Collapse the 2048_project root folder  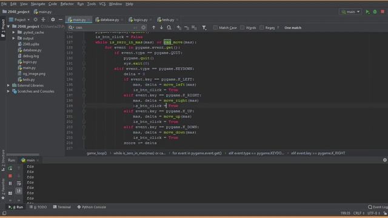click(8, 26)
